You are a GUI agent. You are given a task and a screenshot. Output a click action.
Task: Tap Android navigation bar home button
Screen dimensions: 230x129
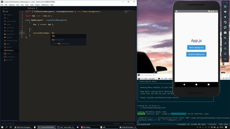click(x=196, y=85)
